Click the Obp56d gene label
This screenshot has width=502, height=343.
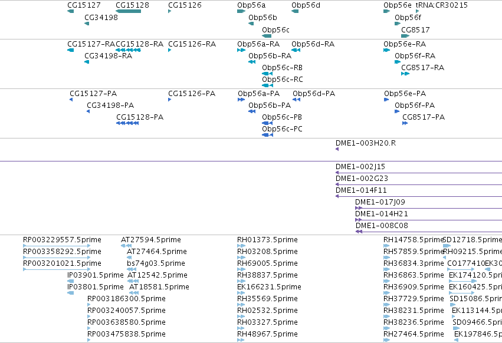[x=306, y=5]
